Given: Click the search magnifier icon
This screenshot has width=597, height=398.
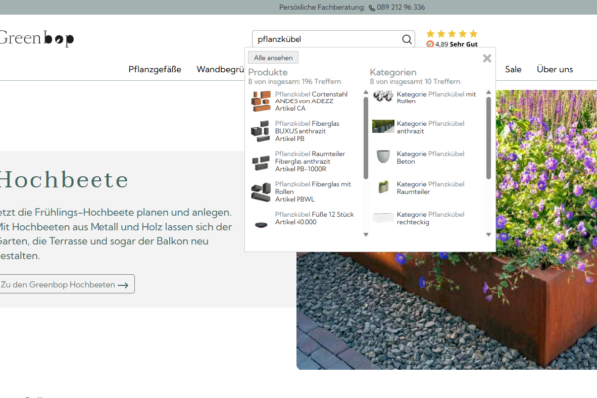Looking at the screenshot, I should [x=407, y=39].
